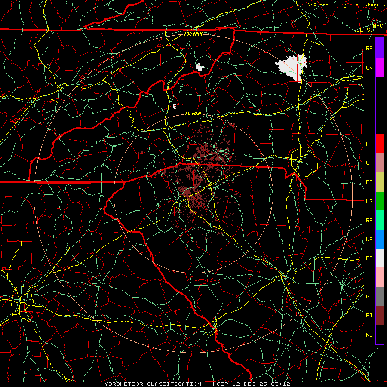Select the white DS legend swatch
387x387 pixels.
point(380,258)
